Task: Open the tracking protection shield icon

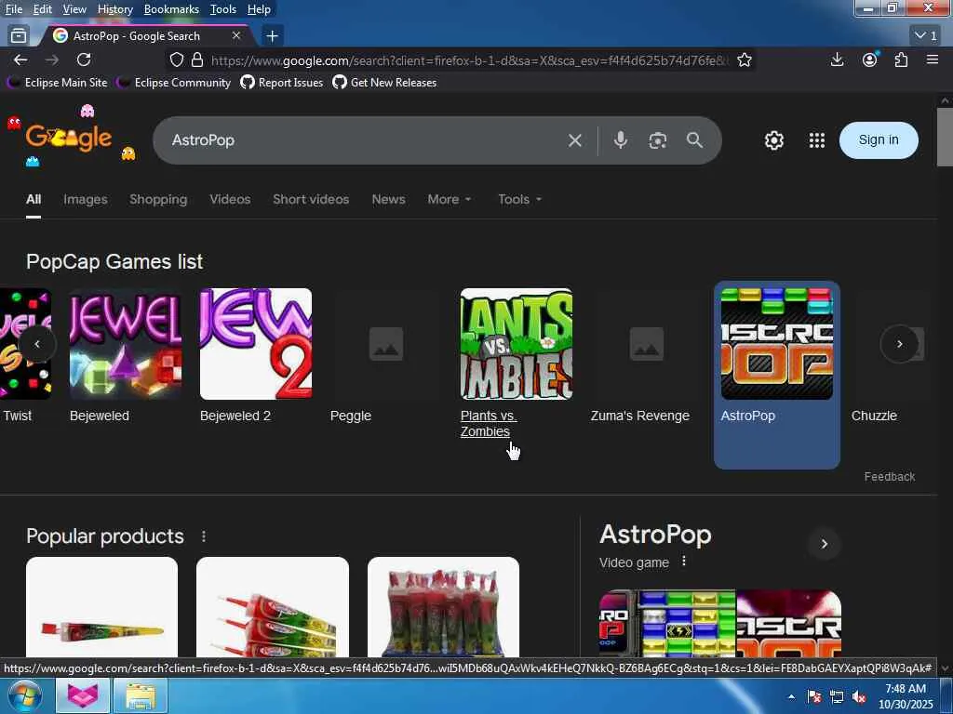Action: 176,59
